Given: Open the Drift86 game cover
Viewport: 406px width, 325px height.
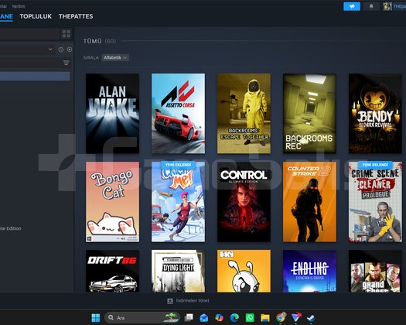Looking at the screenshot, I should [112, 271].
